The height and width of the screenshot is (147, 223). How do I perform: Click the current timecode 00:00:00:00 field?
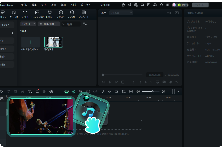pos(155,75)
